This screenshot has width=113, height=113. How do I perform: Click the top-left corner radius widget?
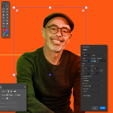[17, 10]
